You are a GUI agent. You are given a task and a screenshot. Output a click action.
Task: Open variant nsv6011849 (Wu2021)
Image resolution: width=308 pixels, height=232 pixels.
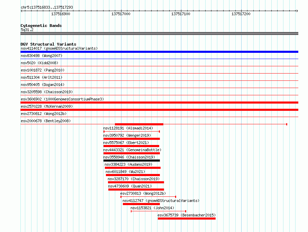(125, 172)
